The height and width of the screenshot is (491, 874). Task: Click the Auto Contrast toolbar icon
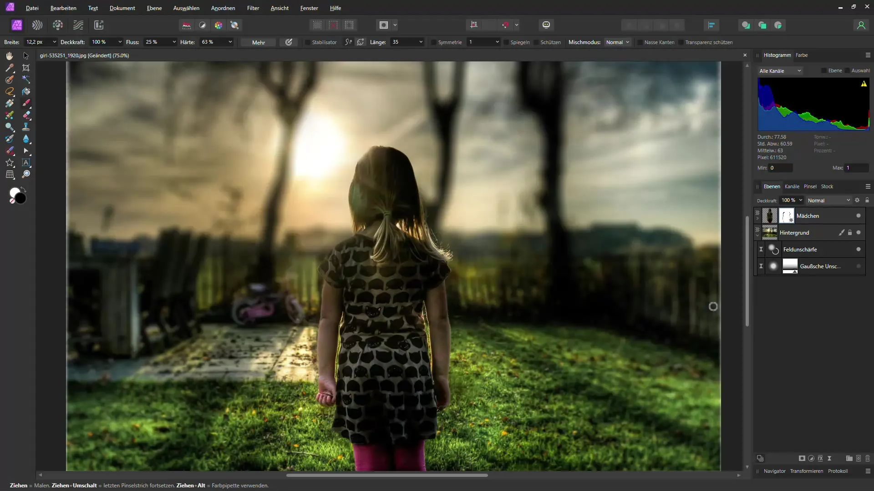(x=203, y=25)
